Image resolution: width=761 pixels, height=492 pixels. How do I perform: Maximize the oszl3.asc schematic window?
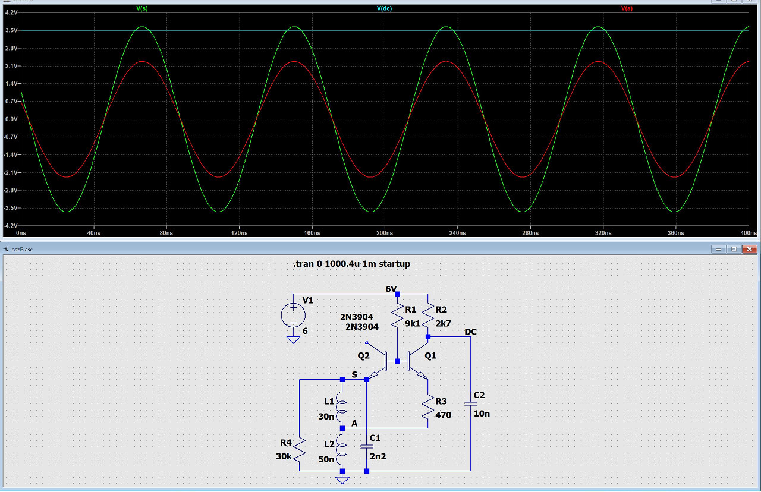coord(734,250)
